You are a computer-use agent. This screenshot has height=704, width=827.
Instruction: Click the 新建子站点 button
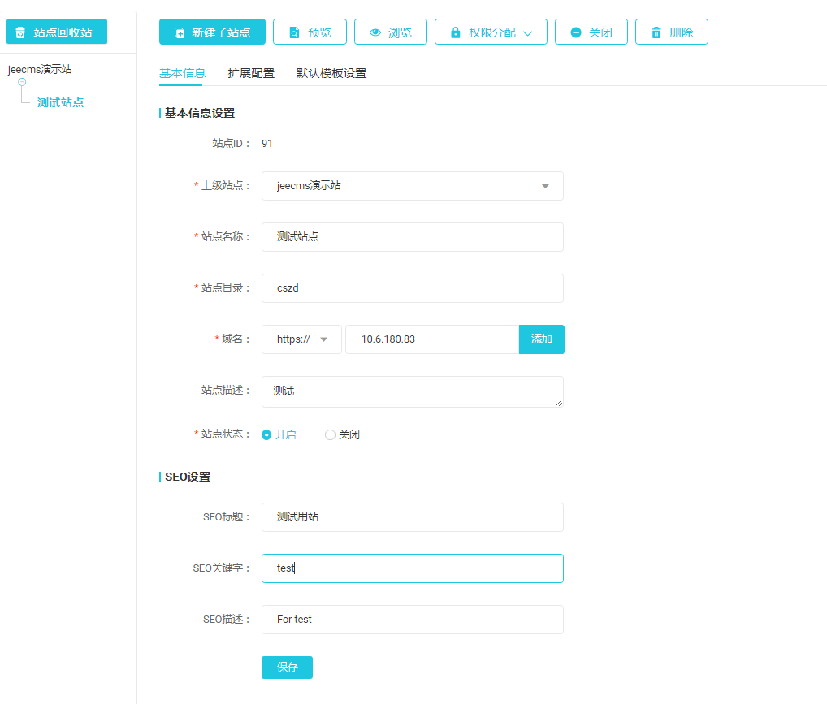click(x=212, y=32)
